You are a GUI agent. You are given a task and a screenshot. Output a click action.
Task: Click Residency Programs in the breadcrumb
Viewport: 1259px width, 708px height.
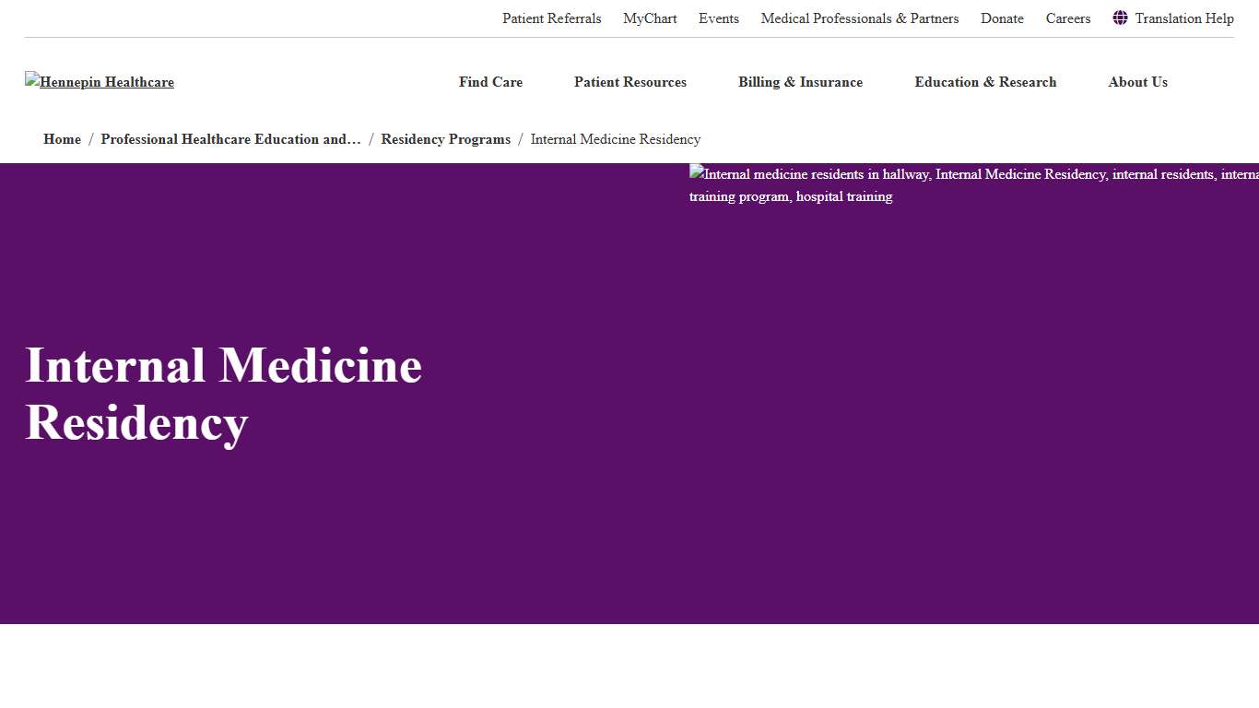pyautogui.click(x=445, y=139)
